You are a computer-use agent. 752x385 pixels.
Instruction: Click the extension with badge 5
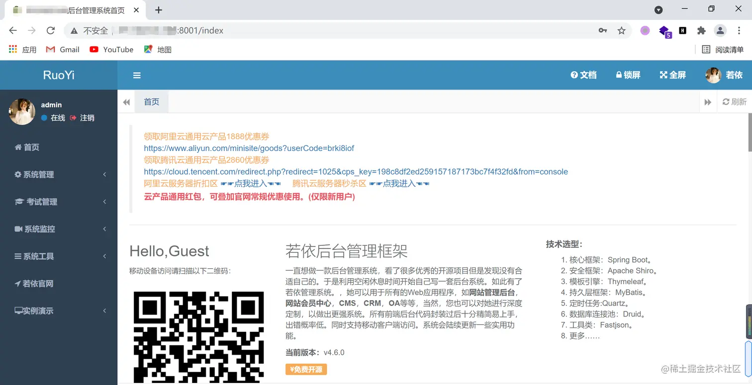[x=665, y=31]
